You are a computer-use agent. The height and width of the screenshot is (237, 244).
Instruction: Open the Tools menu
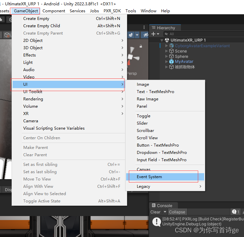pyautogui.click(x=131, y=11)
